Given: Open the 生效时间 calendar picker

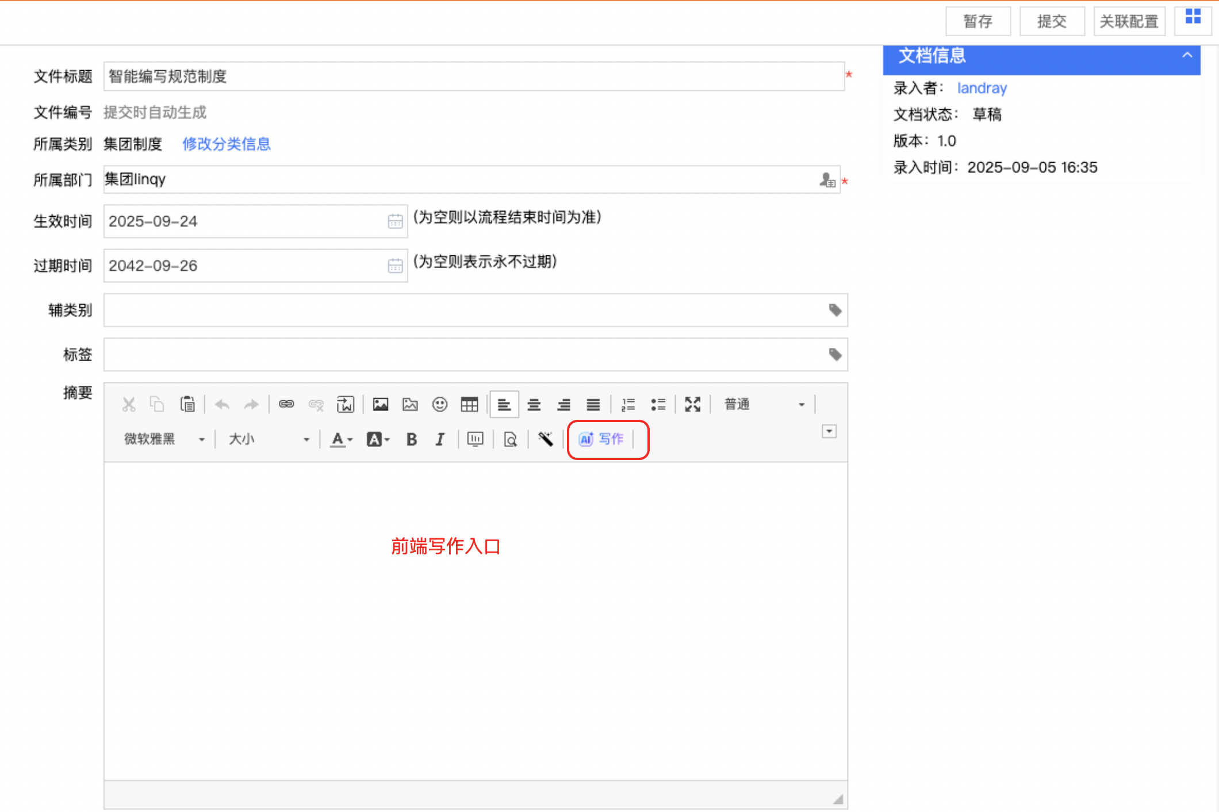Looking at the screenshot, I should pyautogui.click(x=395, y=221).
